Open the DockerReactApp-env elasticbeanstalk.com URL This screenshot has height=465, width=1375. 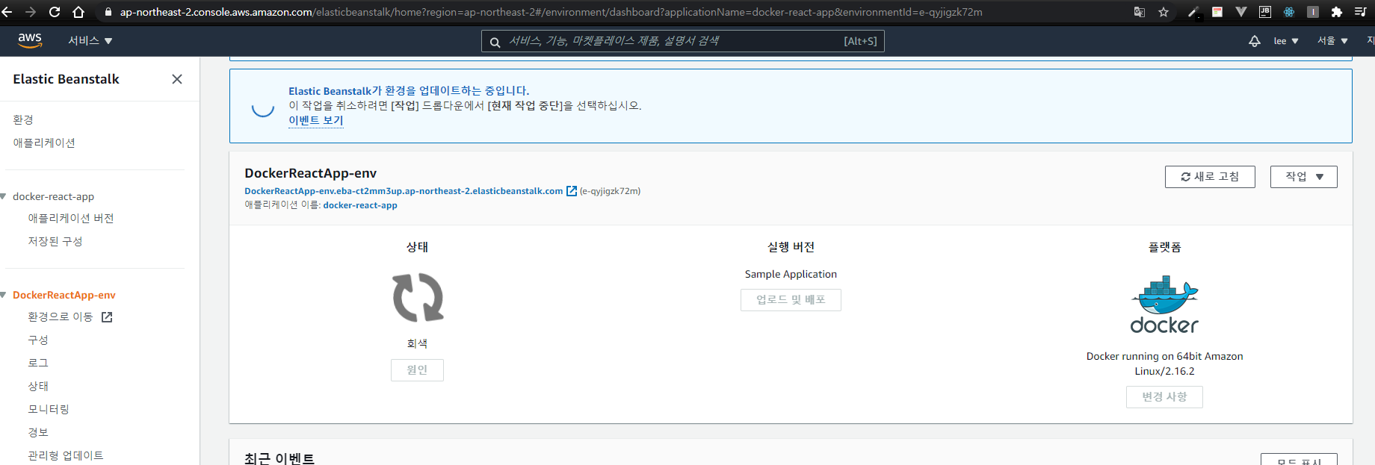(x=404, y=191)
